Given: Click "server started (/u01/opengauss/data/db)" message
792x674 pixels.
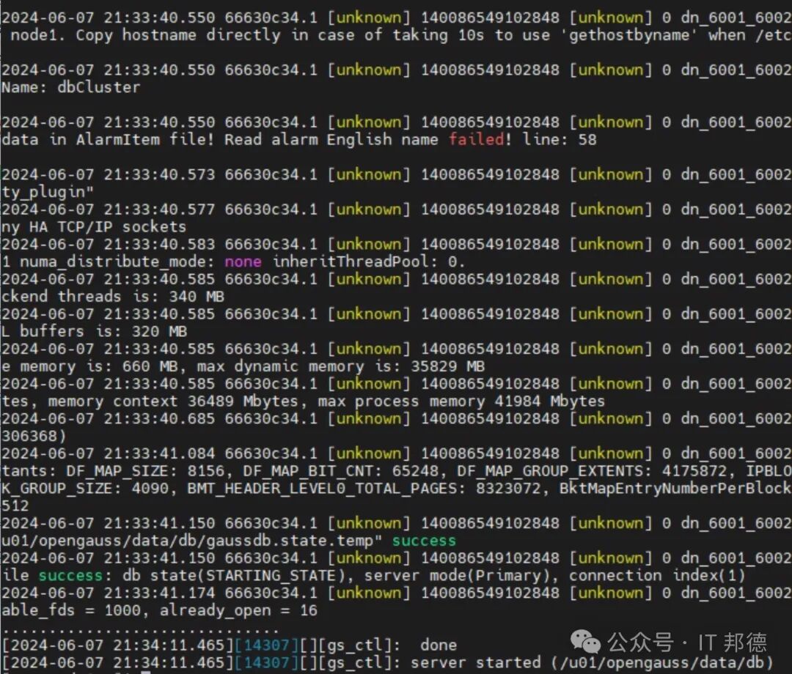Looking at the screenshot, I should click(x=592, y=662).
